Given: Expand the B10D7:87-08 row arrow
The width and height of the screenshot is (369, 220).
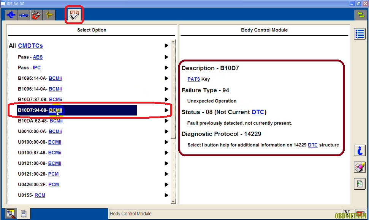Looking at the screenshot, I should pos(166,99).
